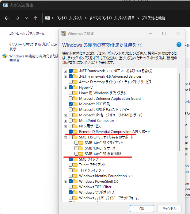Click the help question mark icon
The width and height of the screenshot is (190, 214).
179,45
